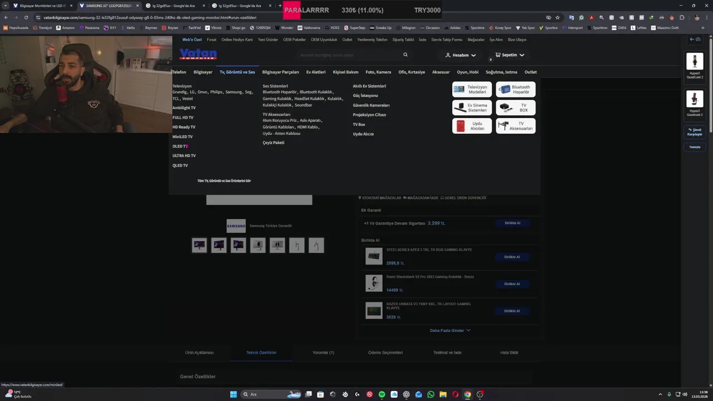Viewport: 713px width, 401px height.
Task: Click the Temizle button in compare sidebar
Action: click(x=695, y=147)
